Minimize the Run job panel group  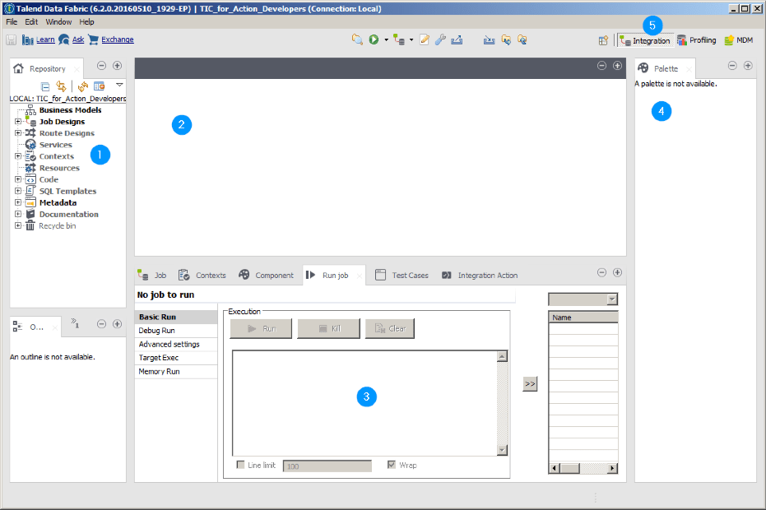tap(602, 272)
